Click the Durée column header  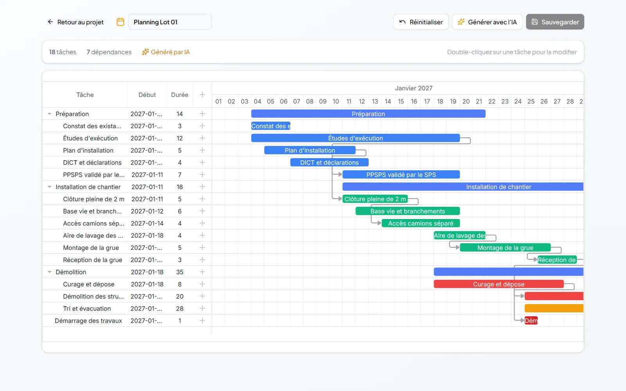[180, 95]
